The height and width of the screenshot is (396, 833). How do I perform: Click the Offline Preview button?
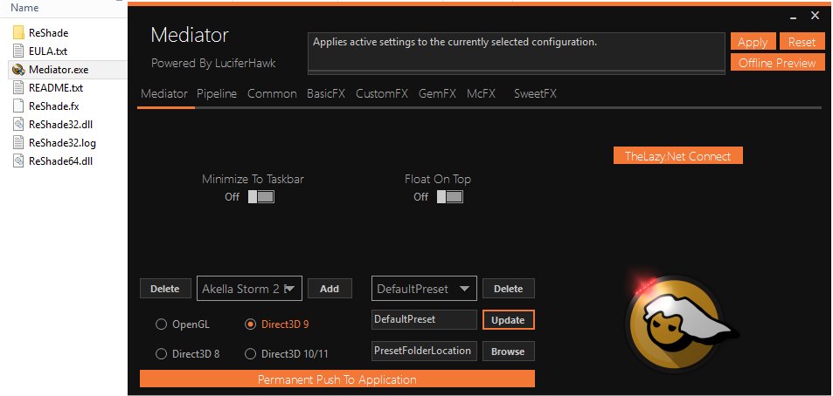click(778, 63)
